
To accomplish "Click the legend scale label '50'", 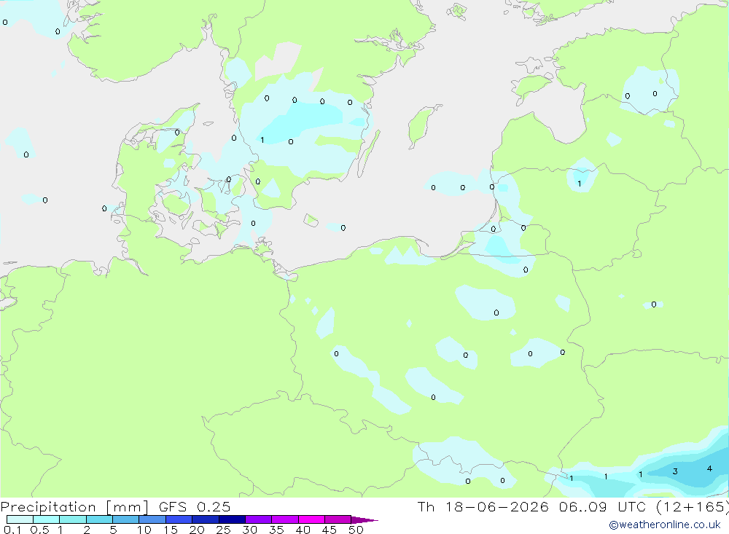I will point(356,530).
